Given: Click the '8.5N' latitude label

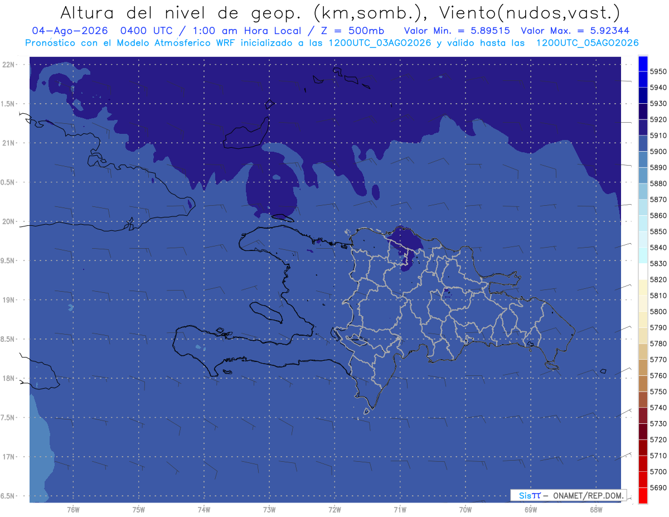Looking at the screenshot, I should 8,340.
